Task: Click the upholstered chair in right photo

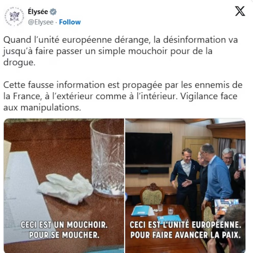Action: tap(152, 194)
